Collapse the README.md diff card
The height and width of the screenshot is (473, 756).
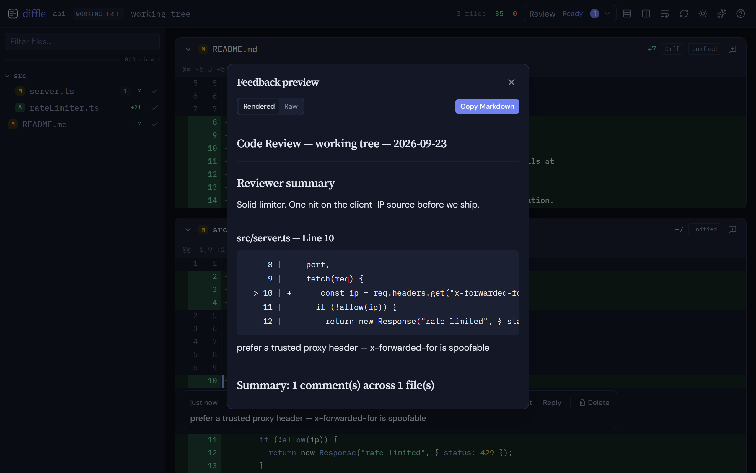tap(188, 49)
